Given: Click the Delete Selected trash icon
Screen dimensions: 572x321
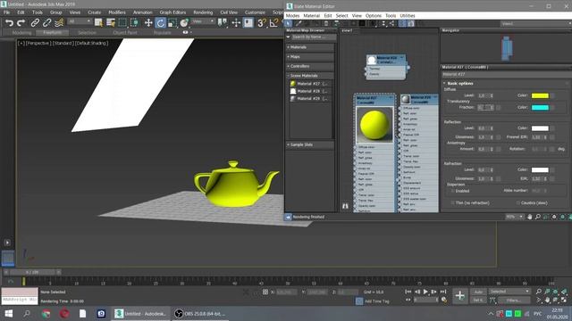Looking at the screenshot, I should [326, 24].
